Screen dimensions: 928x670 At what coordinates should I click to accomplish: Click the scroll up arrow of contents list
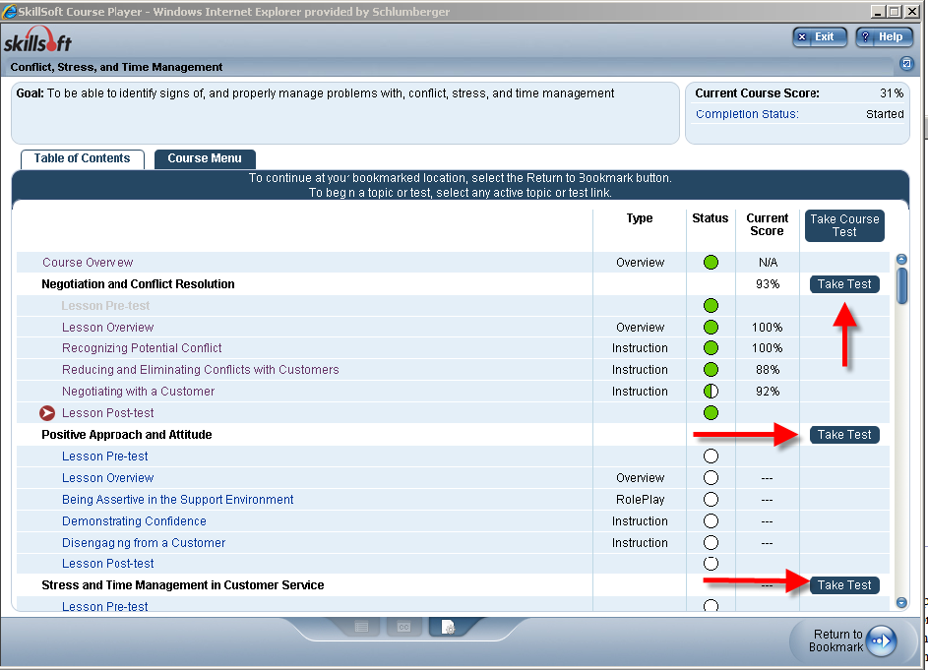tap(902, 259)
